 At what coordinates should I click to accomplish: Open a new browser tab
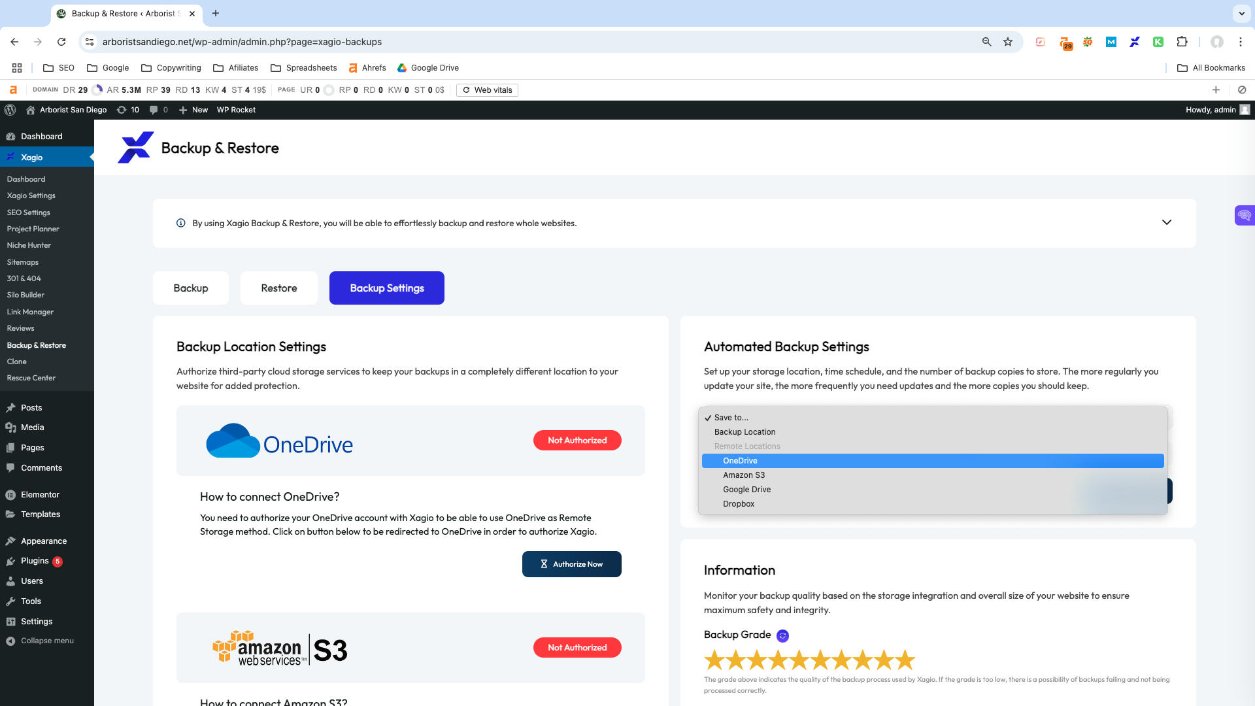tap(216, 13)
